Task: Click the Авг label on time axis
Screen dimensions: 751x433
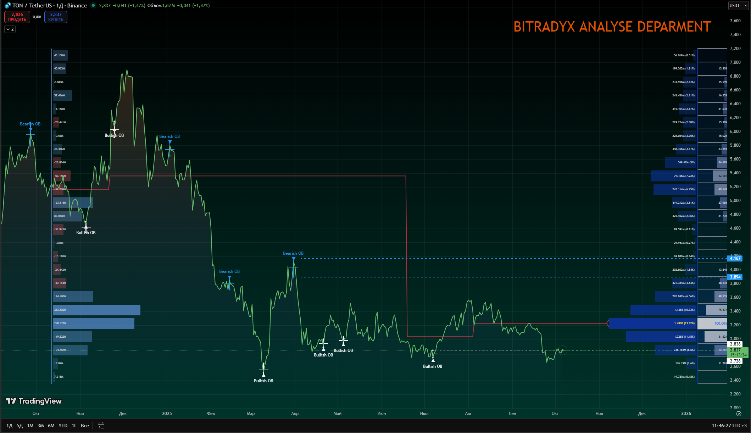Action: tap(468, 414)
